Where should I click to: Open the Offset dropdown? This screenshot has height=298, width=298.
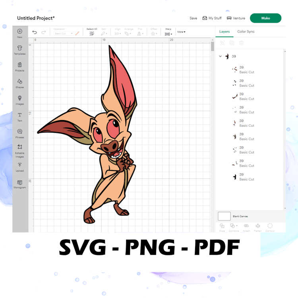(x=154, y=34)
